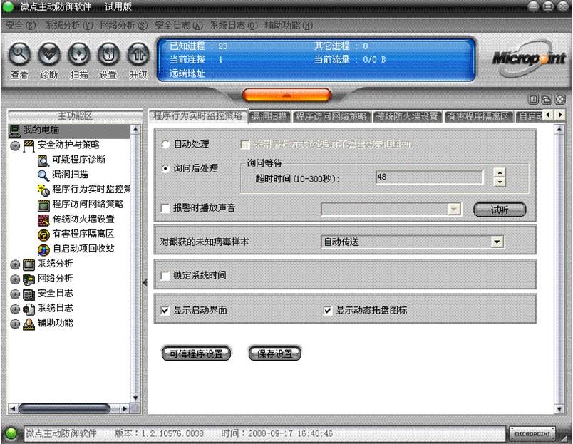The height and width of the screenshot is (444, 573).
Task: Click the green status orb in the status bar
Action: (x=11, y=433)
